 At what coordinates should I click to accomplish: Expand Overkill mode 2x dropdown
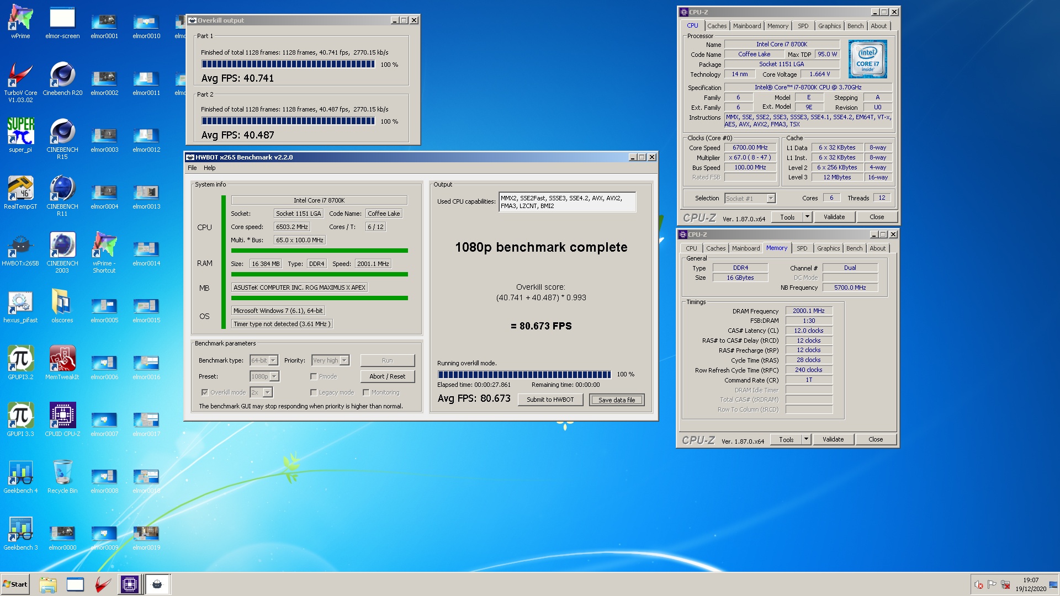click(268, 392)
